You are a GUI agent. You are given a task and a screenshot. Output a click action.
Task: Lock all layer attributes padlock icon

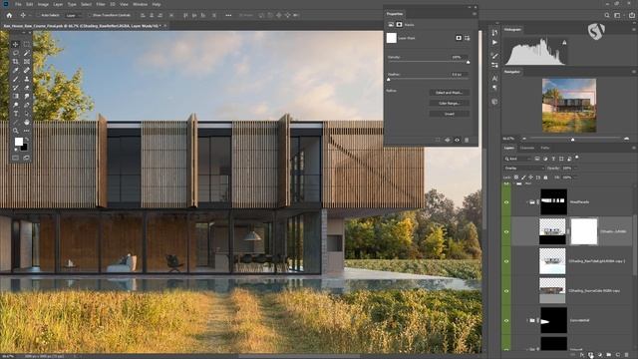tap(545, 178)
